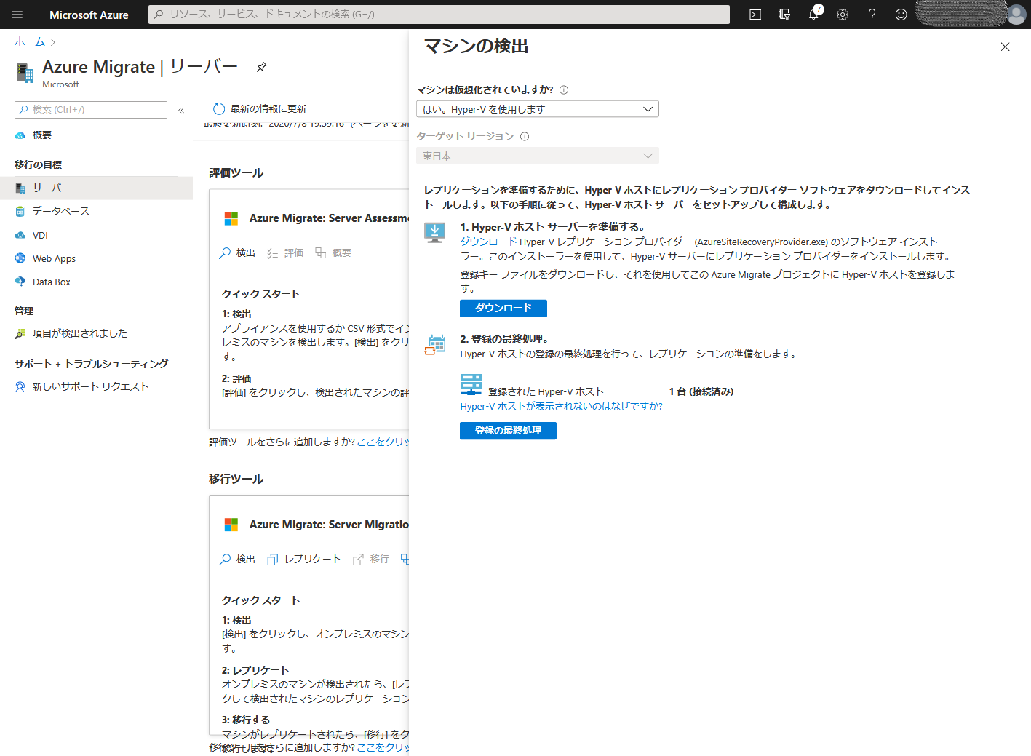This screenshot has width=1031, height=756.
Task: Open portal settings gear icon
Action: tap(843, 15)
